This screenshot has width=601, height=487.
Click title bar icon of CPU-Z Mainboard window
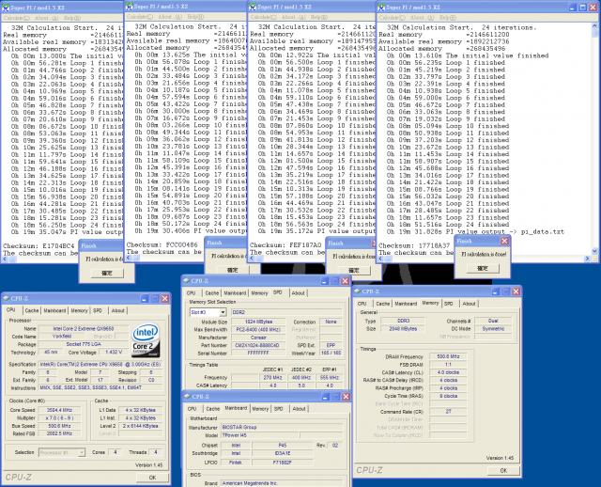[x=187, y=396]
